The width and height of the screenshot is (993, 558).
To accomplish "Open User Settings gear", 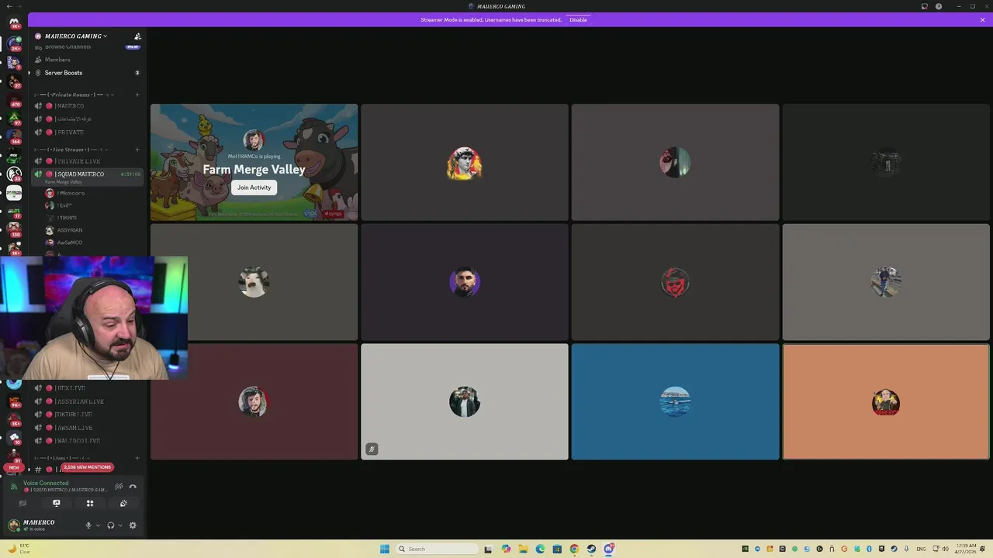I will pos(133,525).
